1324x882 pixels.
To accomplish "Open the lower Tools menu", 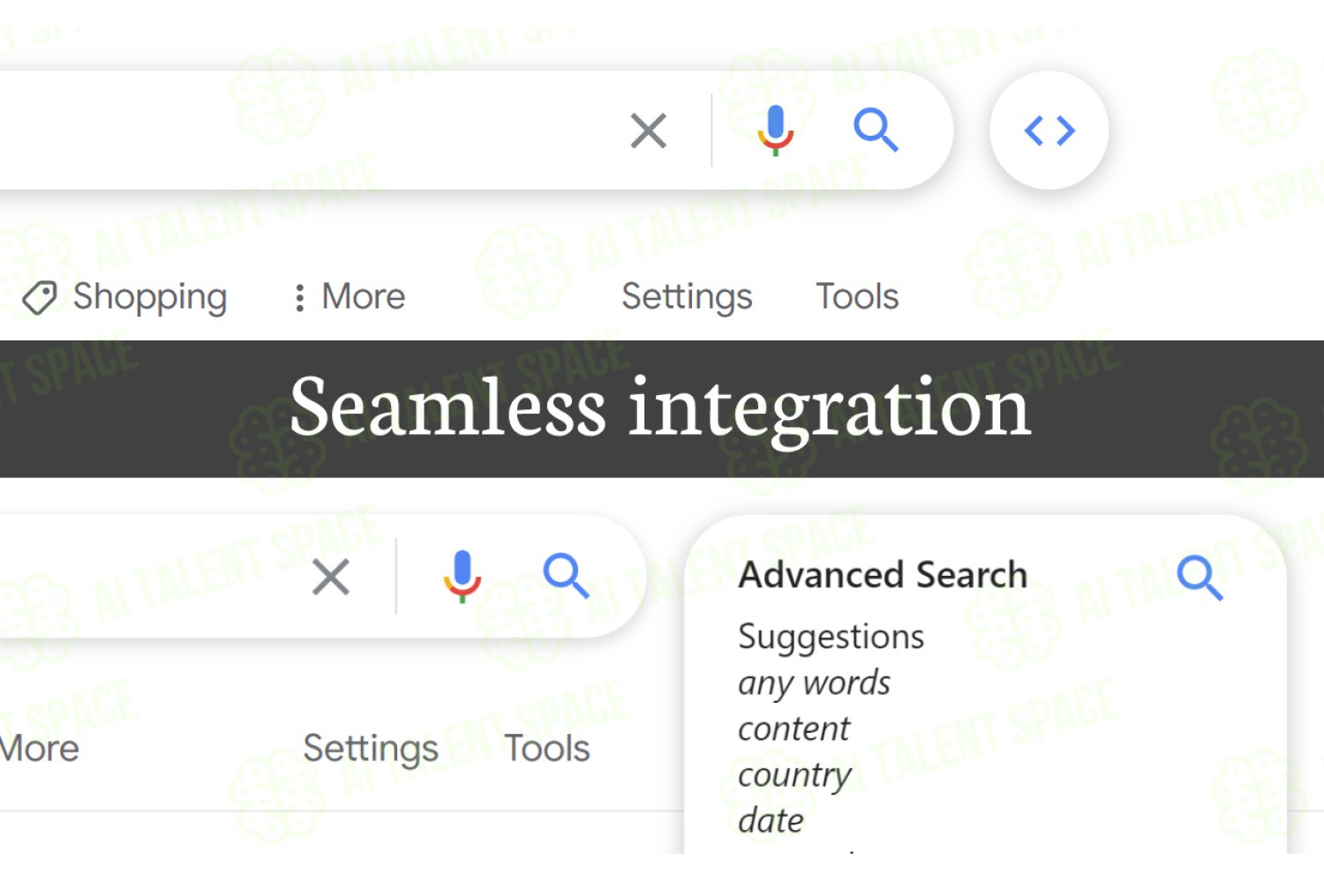I will coord(547,749).
